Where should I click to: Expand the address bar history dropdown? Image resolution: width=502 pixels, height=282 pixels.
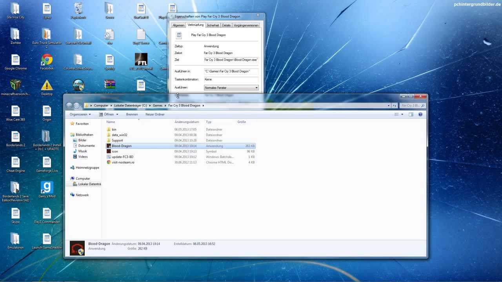[389, 105]
